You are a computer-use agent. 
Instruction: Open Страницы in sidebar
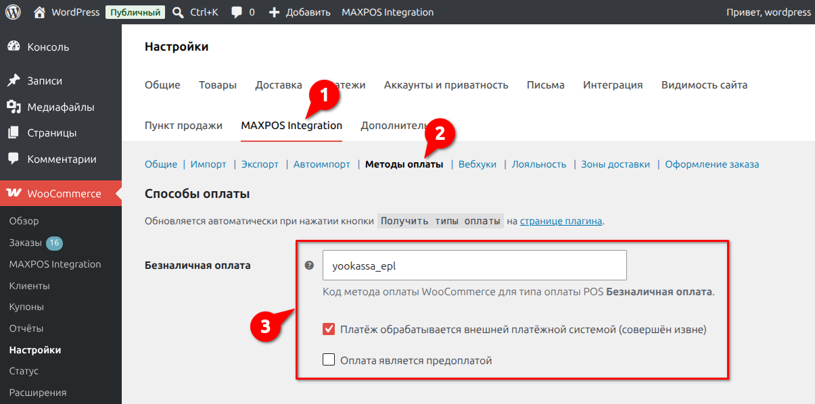click(x=52, y=133)
